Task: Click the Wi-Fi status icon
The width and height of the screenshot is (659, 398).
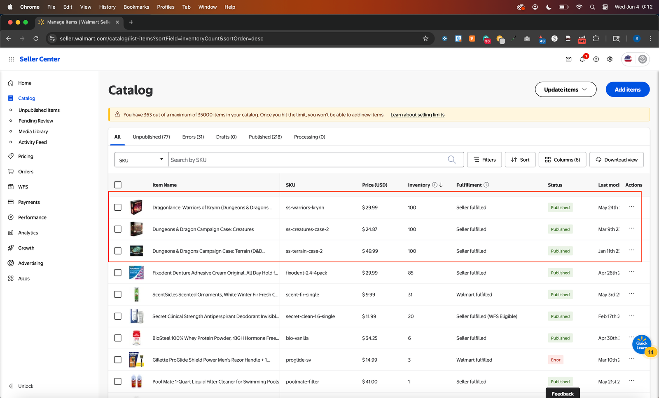Action: pyautogui.click(x=579, y=7)
